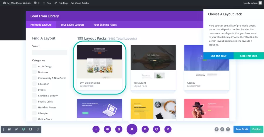
Task: Open the New menu in admin bar
Action: click(47, 3)
